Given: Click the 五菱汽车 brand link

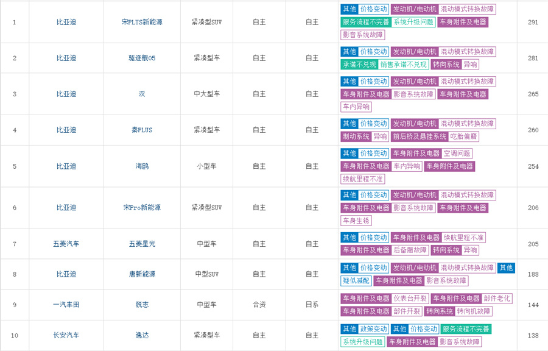Looking at the screenshot, I should [66, 244].
